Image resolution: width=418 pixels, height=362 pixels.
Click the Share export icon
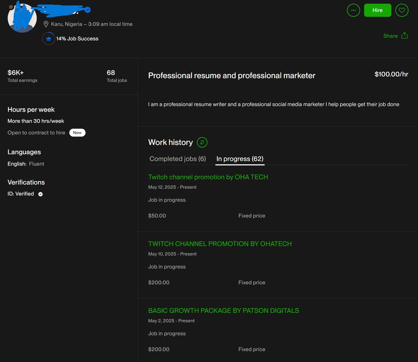405,36
